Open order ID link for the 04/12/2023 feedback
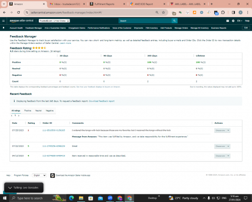 click(53, 156)
